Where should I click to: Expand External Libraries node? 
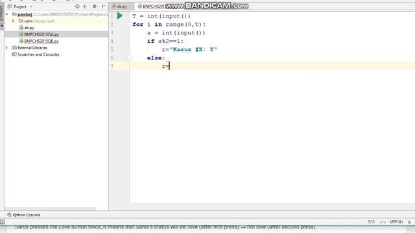pyautogui.click(x=6, y=48)
